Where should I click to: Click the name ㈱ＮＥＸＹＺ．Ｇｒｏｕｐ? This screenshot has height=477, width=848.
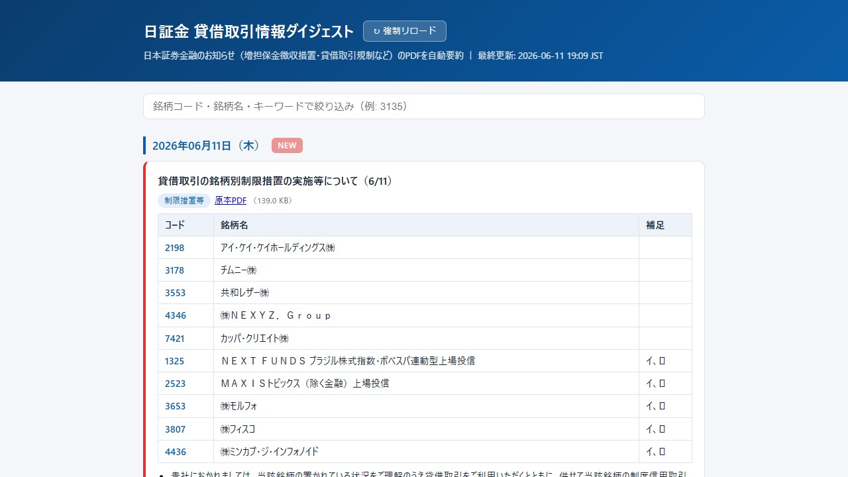pos(276,315)
